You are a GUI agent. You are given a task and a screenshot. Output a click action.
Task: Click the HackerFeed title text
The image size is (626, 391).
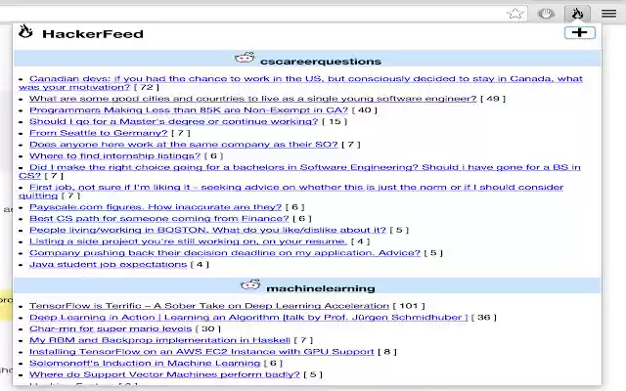tap(93, 34)
